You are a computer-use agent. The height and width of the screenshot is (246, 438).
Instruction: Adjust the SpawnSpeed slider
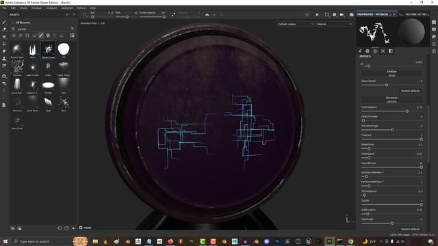(391, 85)
